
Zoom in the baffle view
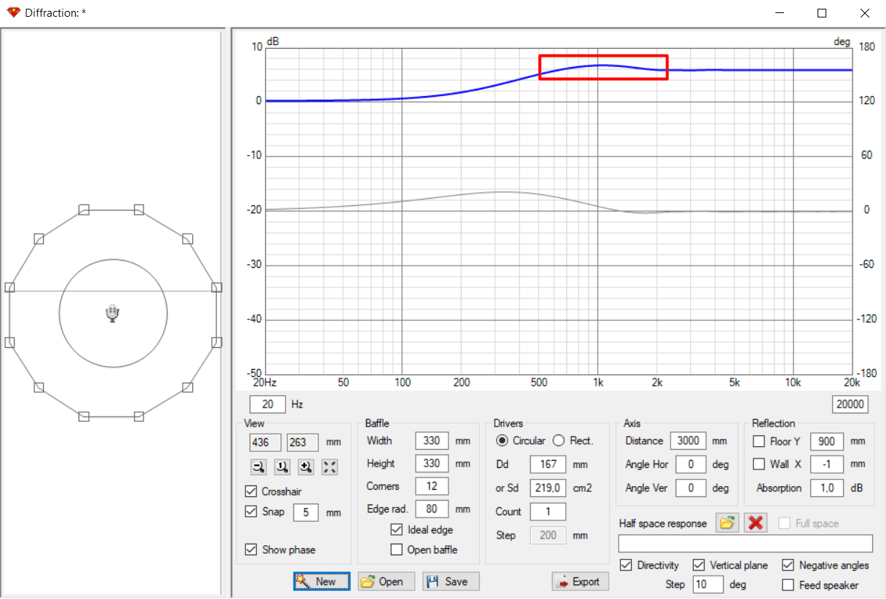(x=306, y=467)
